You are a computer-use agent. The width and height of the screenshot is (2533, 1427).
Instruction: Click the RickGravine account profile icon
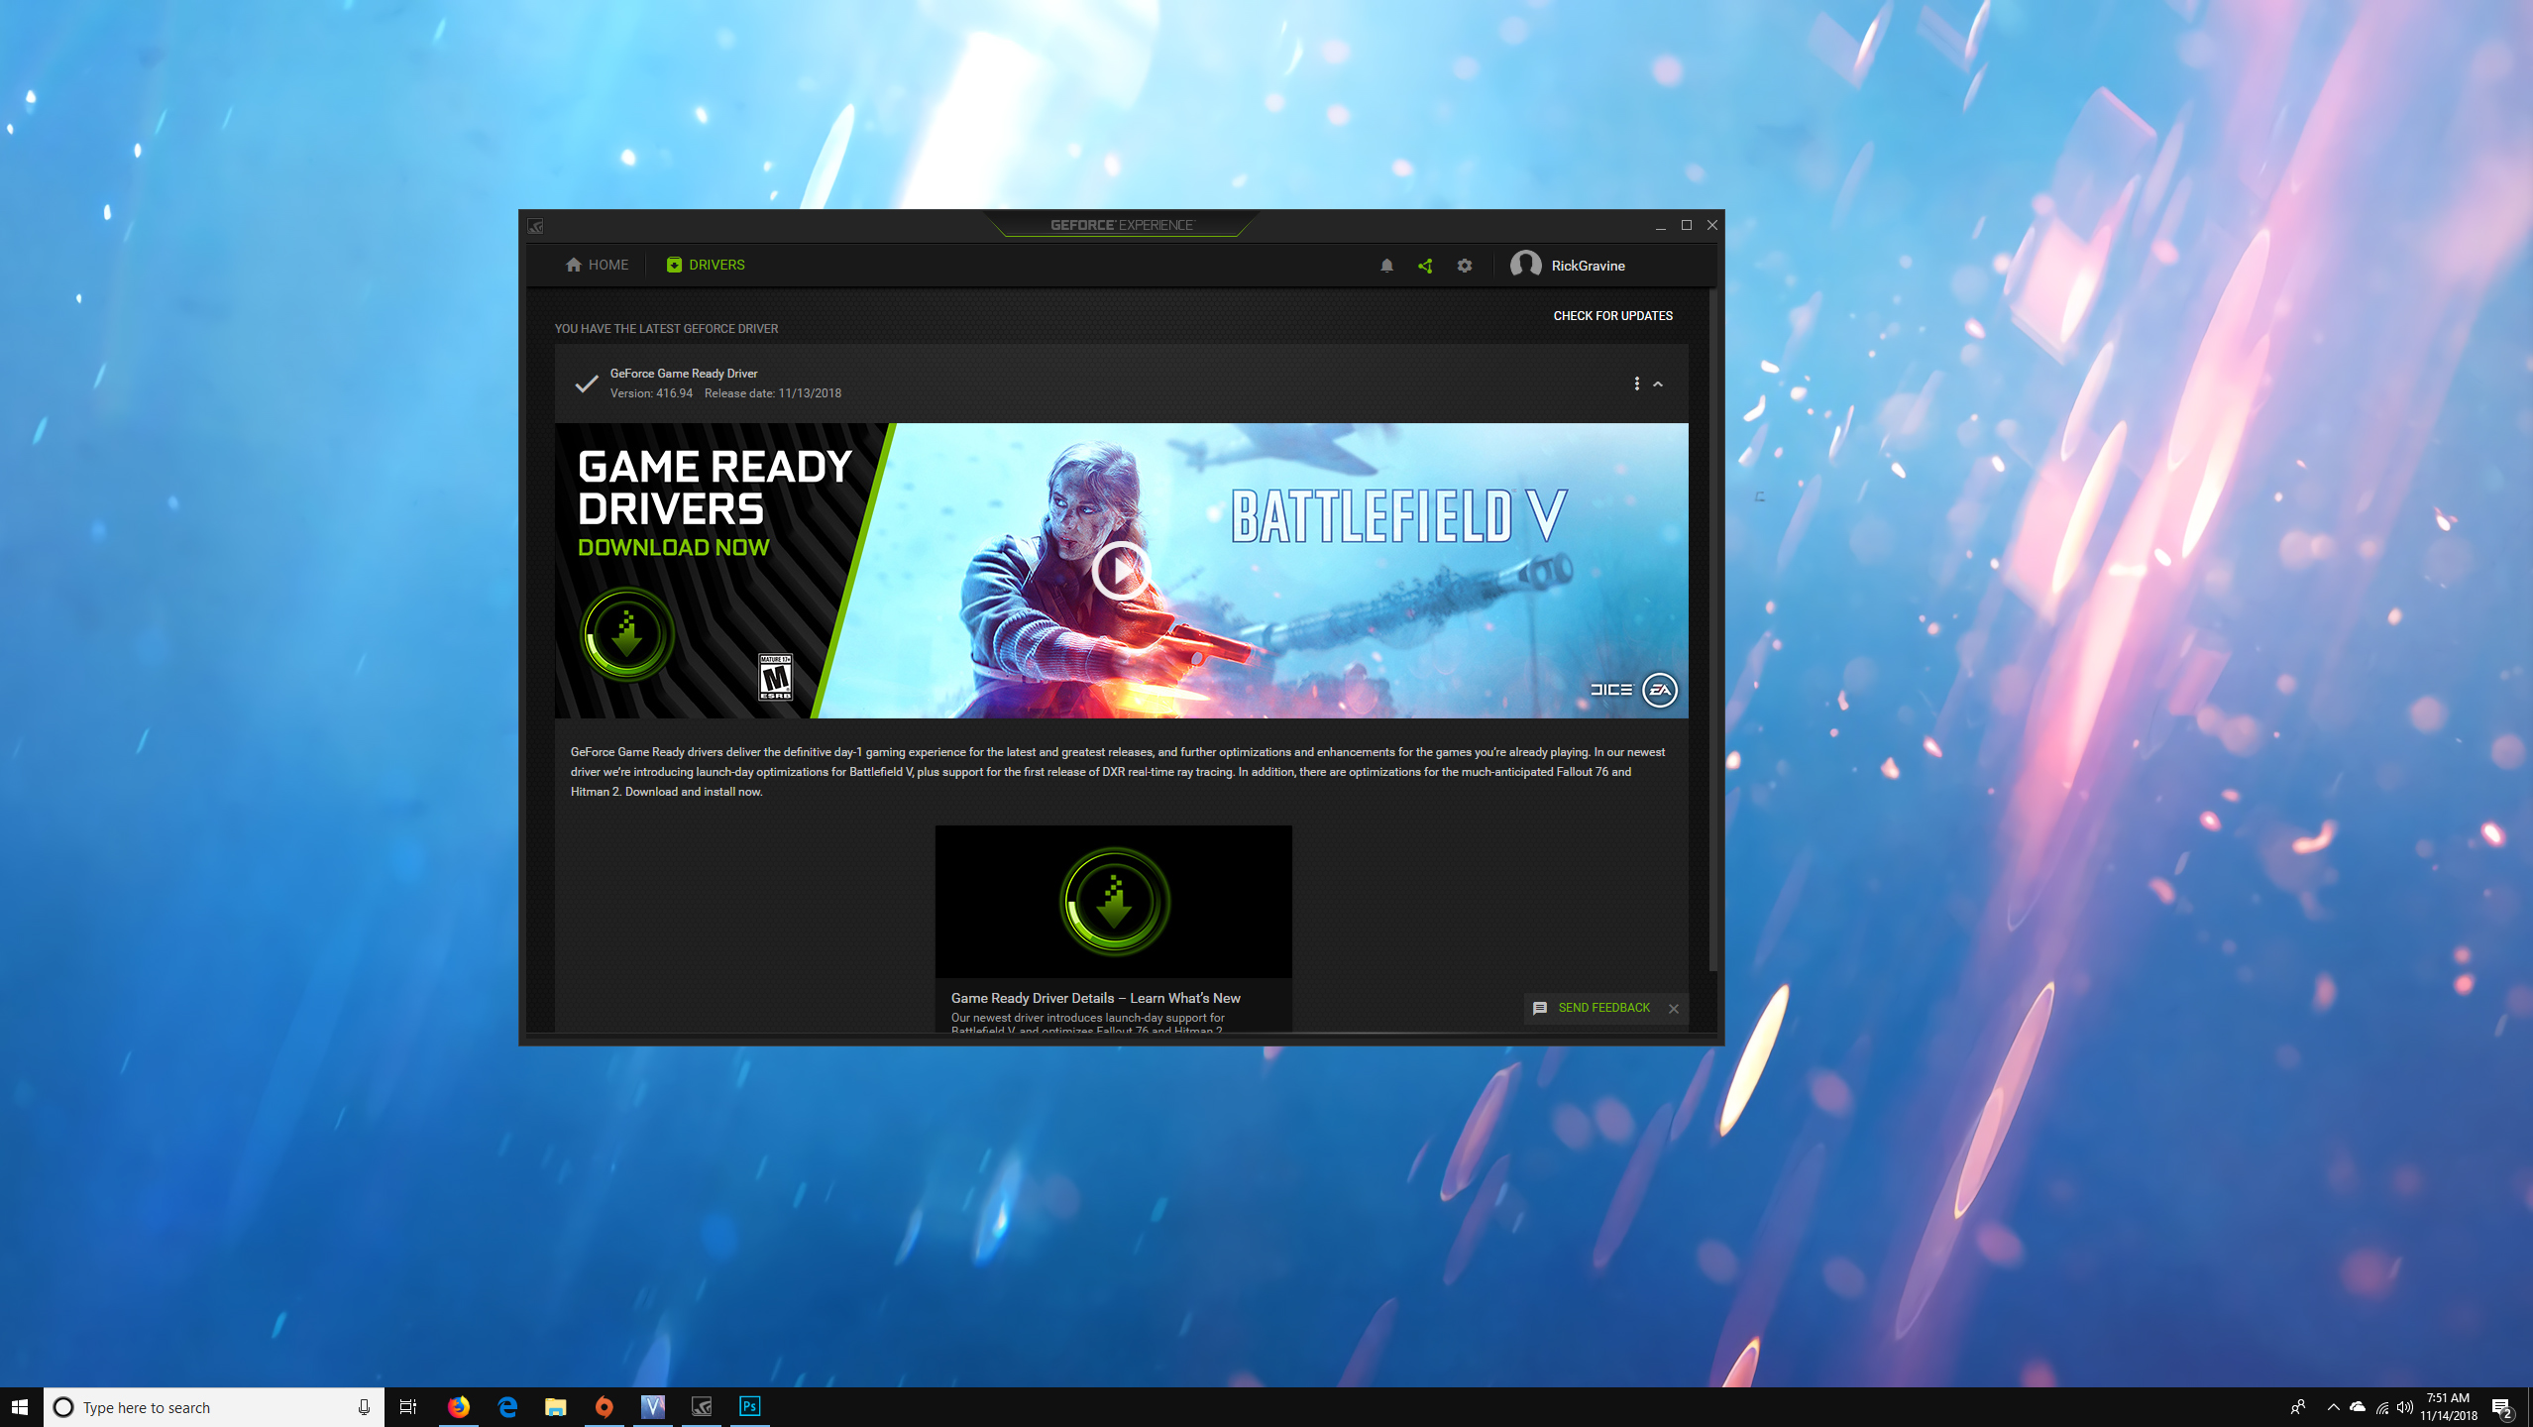(x=1526, y=265)
